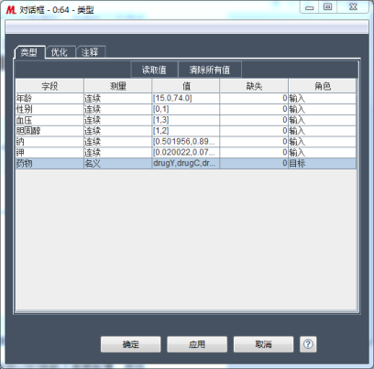Click the 应用 button
Screen dimensions: 374x369
click(x=197, y=344)
